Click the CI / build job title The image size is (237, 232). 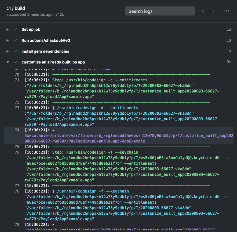19,8
